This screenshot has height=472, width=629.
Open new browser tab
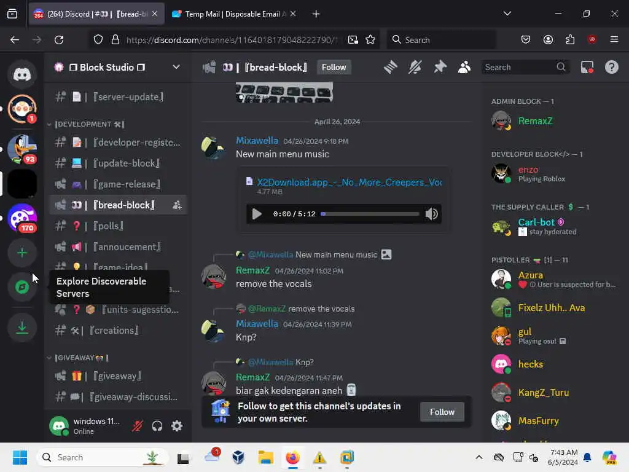pyautogui.click(x=316, y=14)
